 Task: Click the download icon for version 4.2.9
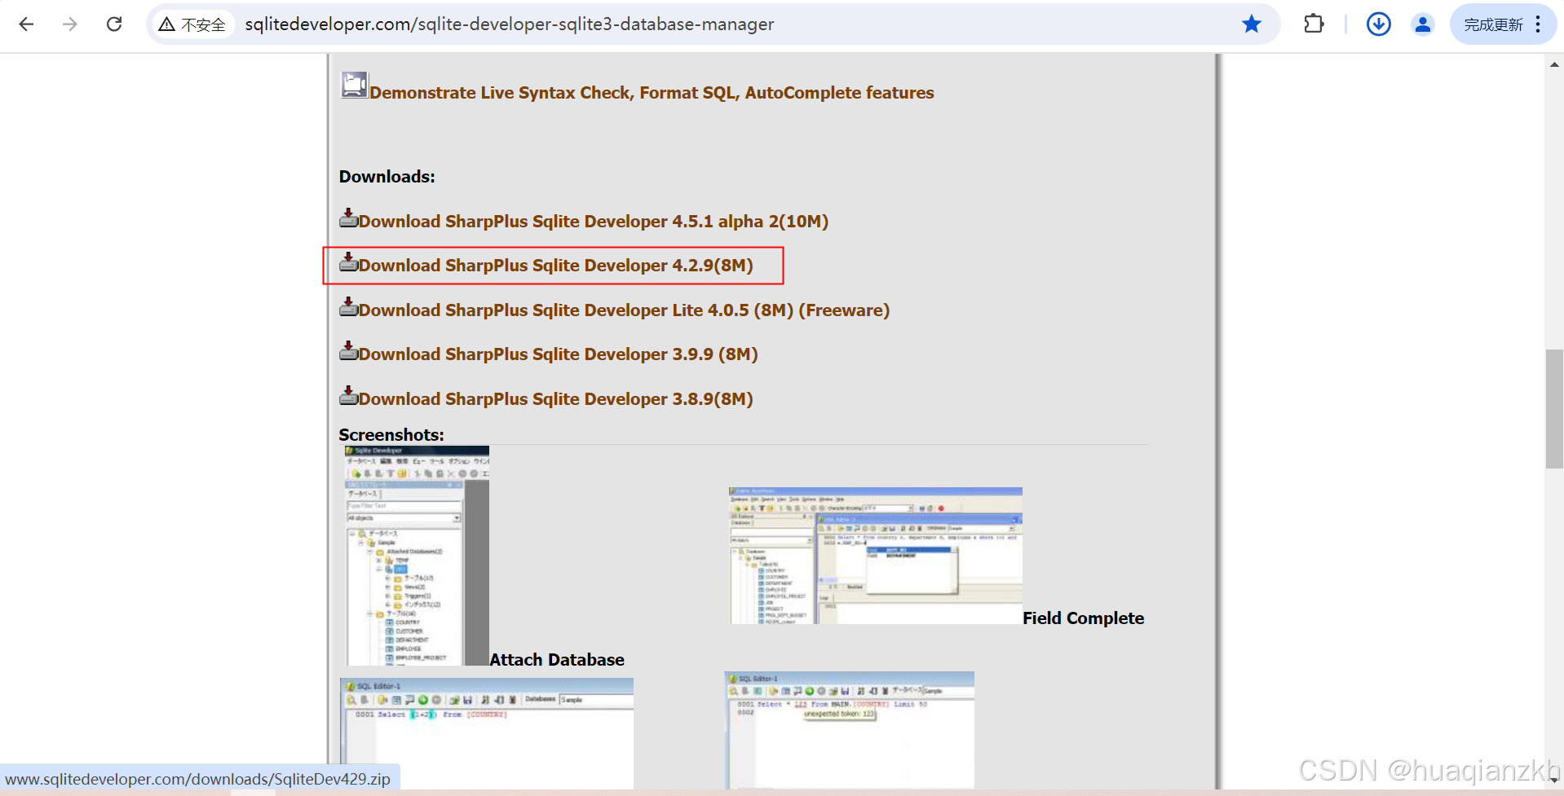click(349, 262)
